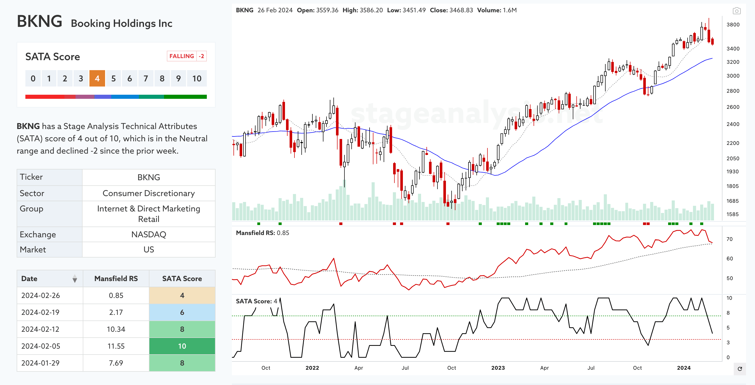Click Mansfield RS value 0.85 in table

coord(116,295)
